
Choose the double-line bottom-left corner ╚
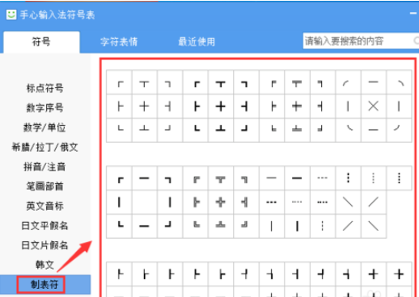(195, 226)
